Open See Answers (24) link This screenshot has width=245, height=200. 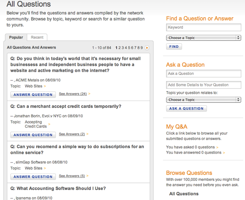[x=73, y=94]
